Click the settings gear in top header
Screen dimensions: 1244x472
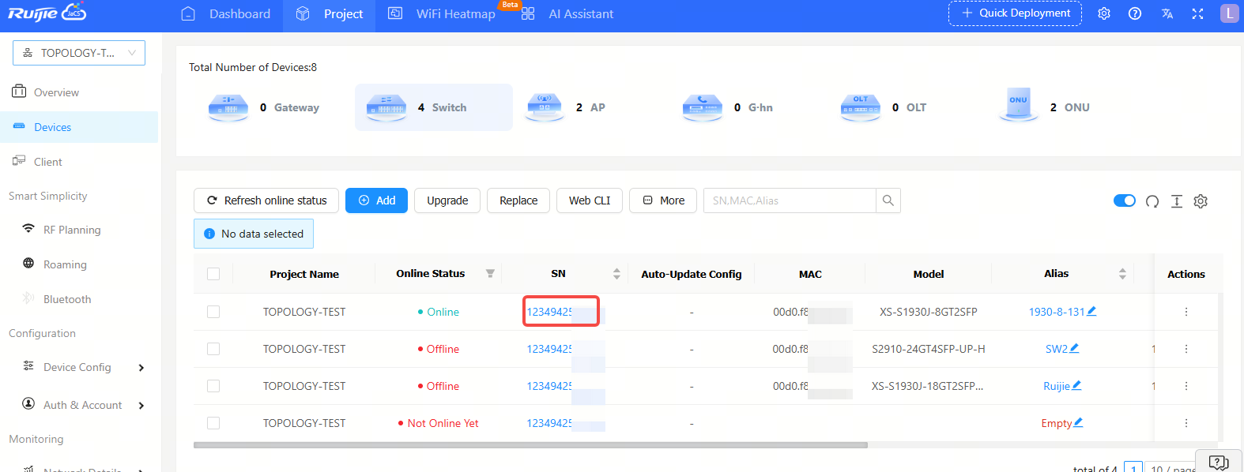click(1104, 13)
